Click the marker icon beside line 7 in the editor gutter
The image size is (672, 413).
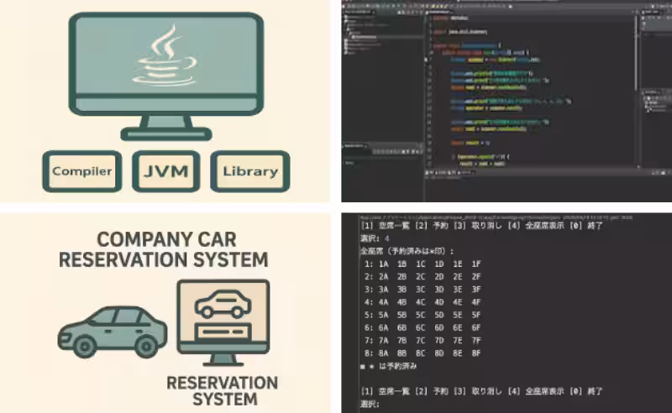click(x=426, y=60)
